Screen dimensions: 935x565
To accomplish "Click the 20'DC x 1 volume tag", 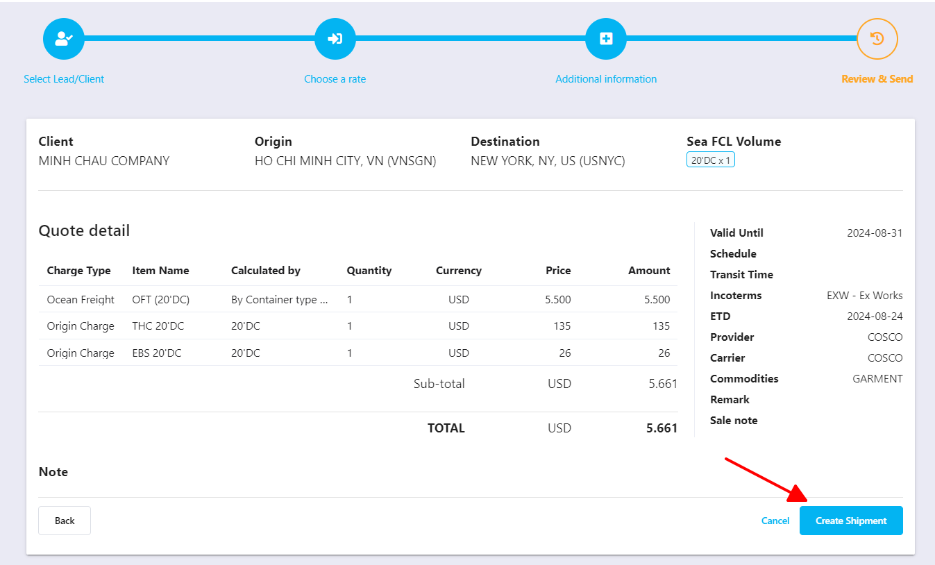I will pos(711,160).
